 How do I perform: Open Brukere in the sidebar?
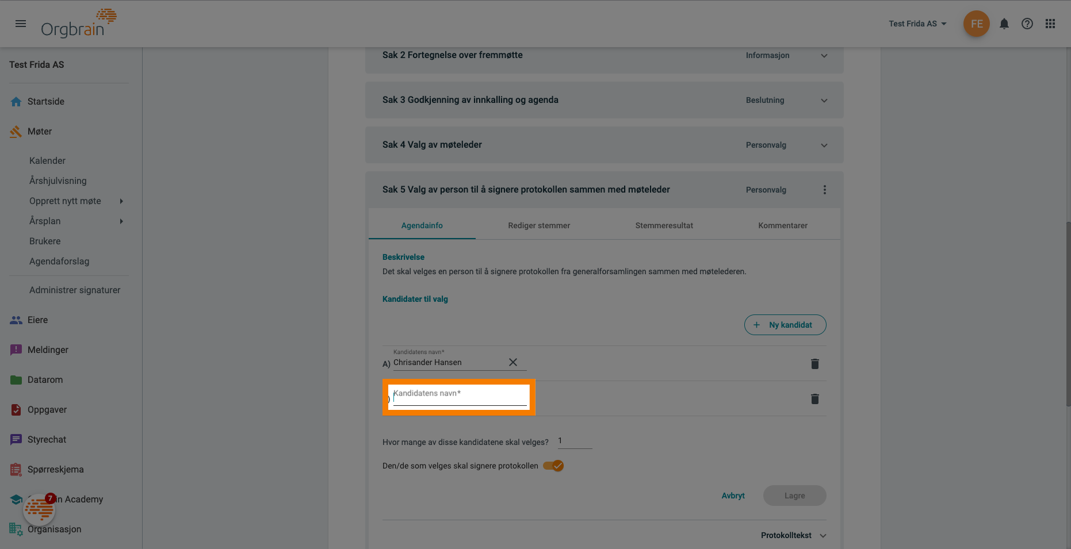pos(45,241)
